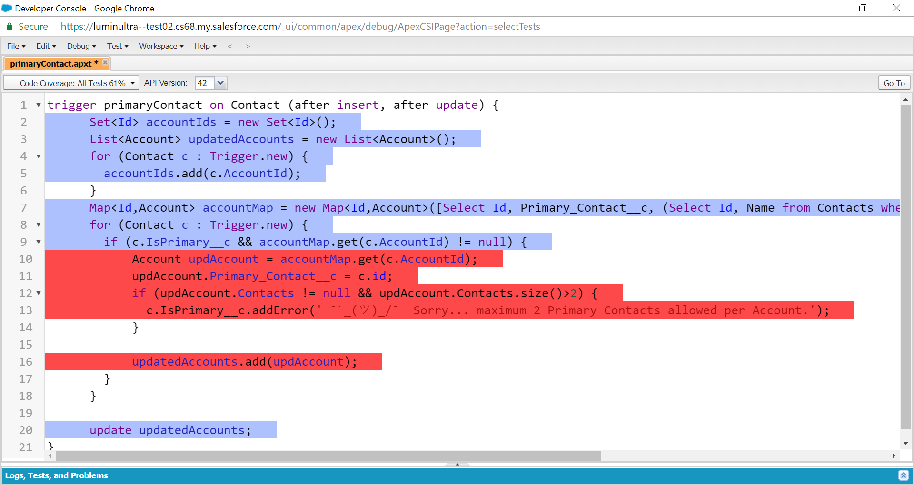Click the forward navigation arrow in the toolbar
The height and width of the screenshot is (485, 914).
coord(248,46)
